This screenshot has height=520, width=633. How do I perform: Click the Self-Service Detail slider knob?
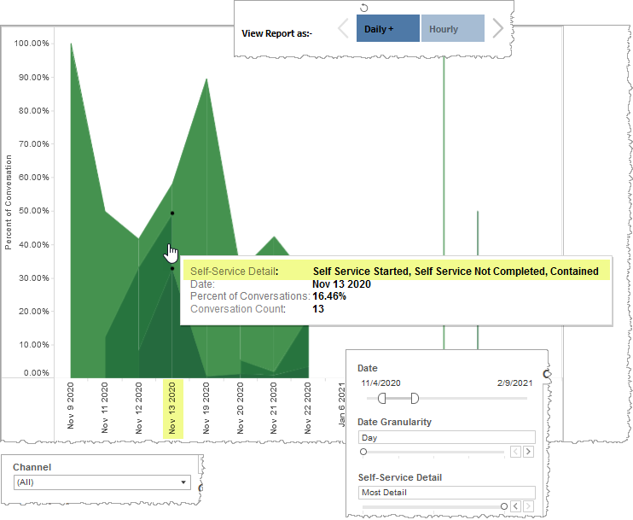click(x=503, y=506)
